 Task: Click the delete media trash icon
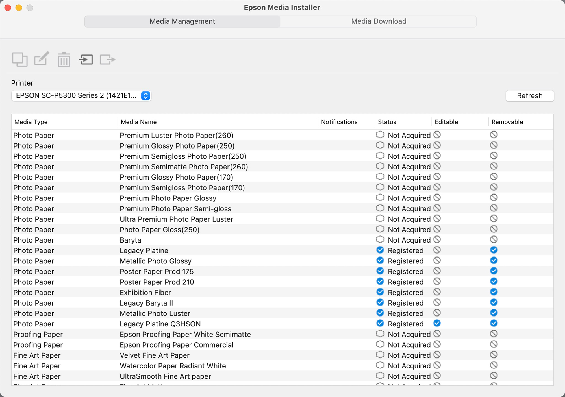coord(64,60)
